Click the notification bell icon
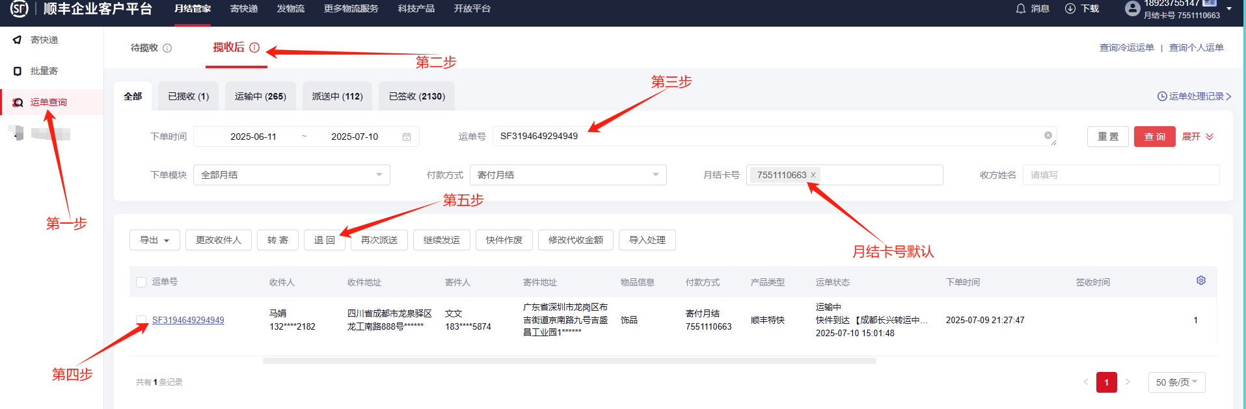Viewport: 1246px width, 409px height. (1021, 8)
